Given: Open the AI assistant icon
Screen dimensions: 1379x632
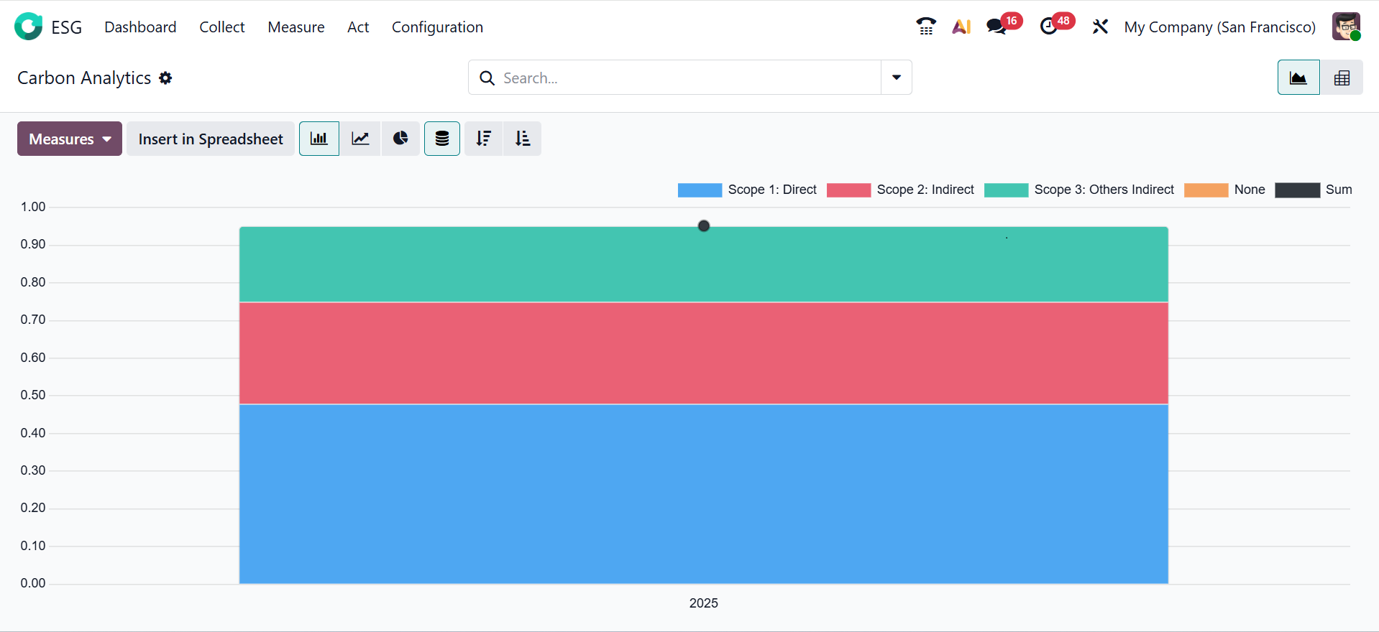Looking at the screenshot, I should click(961, 27).
